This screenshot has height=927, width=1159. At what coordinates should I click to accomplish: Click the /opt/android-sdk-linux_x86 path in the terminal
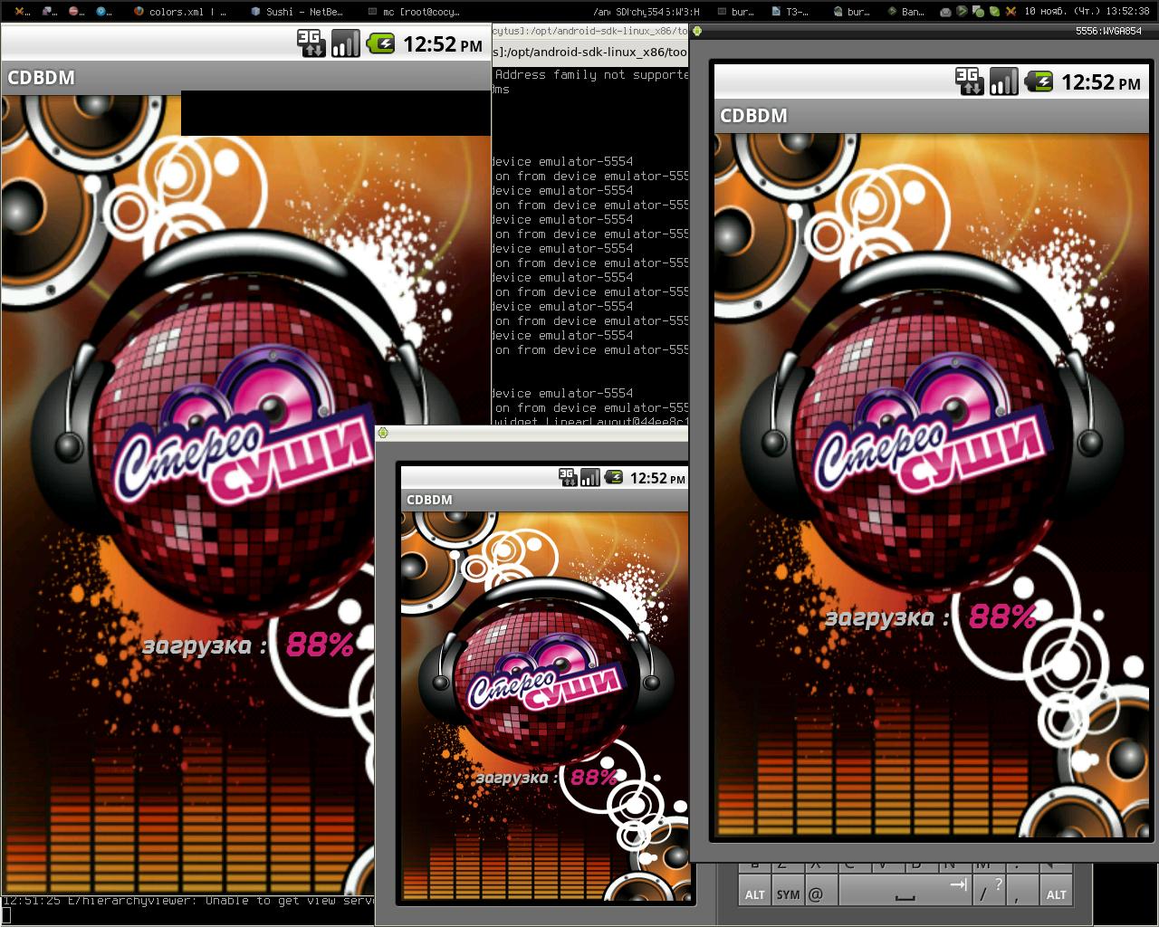tap(590, 53)
